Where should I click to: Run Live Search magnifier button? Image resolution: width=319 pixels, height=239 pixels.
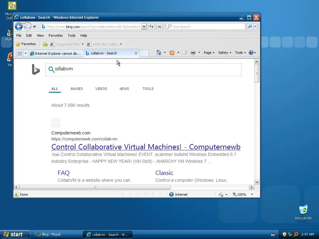[x=250, y=27]
